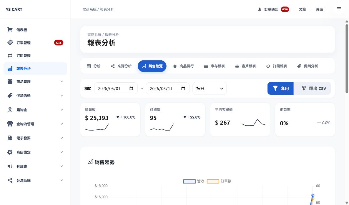349x205 pixels.
Task: Click the scrollbar down arrow
Action: (x=347, y=203)
